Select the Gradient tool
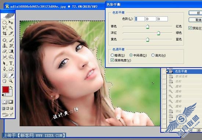The height and width of the screenshot is (140, 202). pyautogui.click(x=11, y=51)
